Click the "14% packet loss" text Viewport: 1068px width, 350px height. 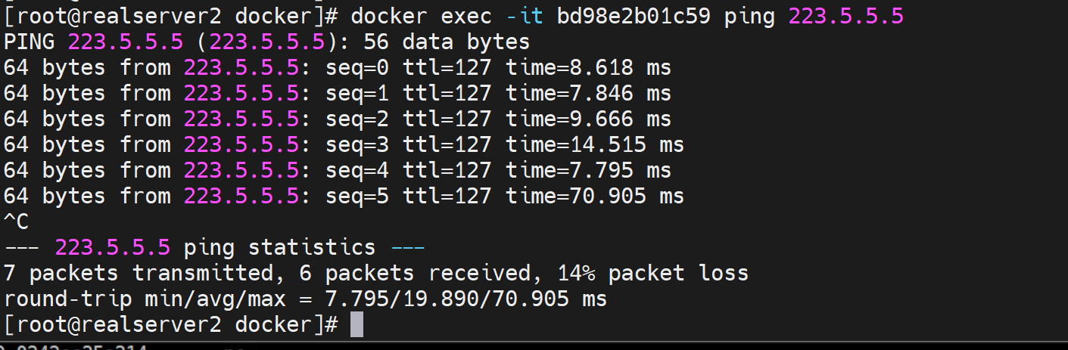tap(652, 274)
